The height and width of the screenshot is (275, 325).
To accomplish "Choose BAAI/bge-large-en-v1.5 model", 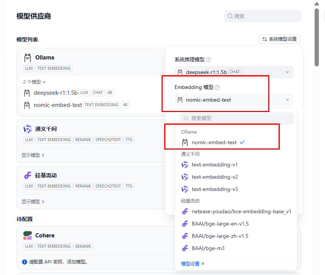I will click(236, 224).
